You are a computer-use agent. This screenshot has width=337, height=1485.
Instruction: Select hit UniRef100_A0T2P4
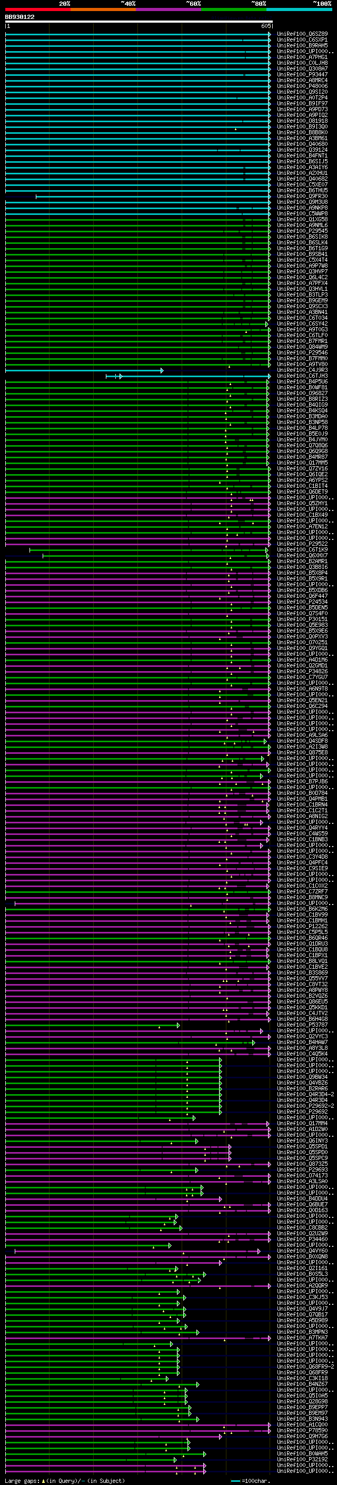302,97
